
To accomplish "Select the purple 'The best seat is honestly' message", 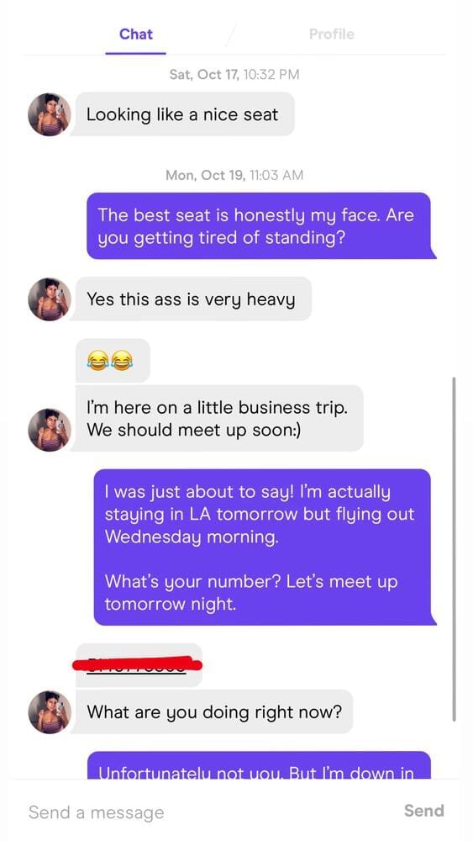I will [x=261, y=225].
